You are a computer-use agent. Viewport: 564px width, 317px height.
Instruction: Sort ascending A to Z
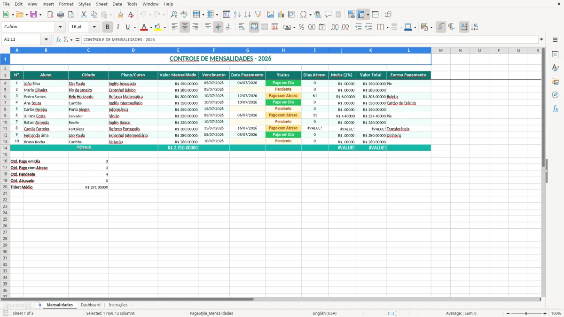tap(237, 15)
